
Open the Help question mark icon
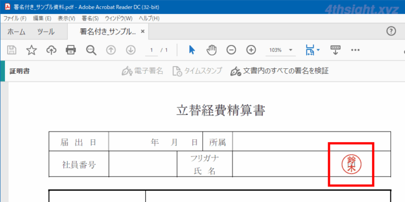[391, 32]
